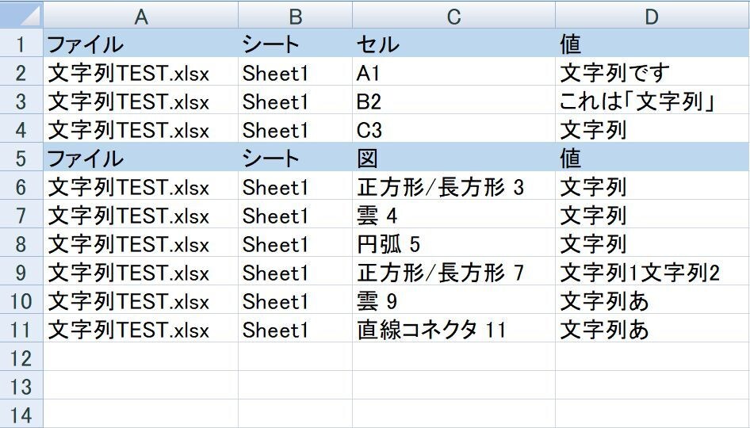
Task: Click Sheet1 cell in row 7
Action: [296, 214]
